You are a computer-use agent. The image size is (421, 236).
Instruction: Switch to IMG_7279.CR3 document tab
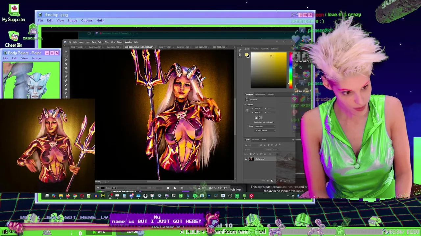(165, 47)
